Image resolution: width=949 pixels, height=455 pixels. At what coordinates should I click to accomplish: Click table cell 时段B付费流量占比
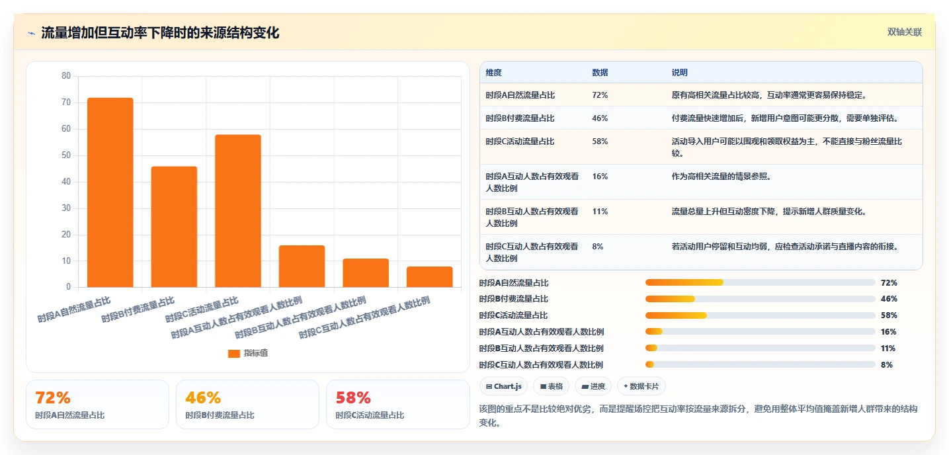point(520,118)
